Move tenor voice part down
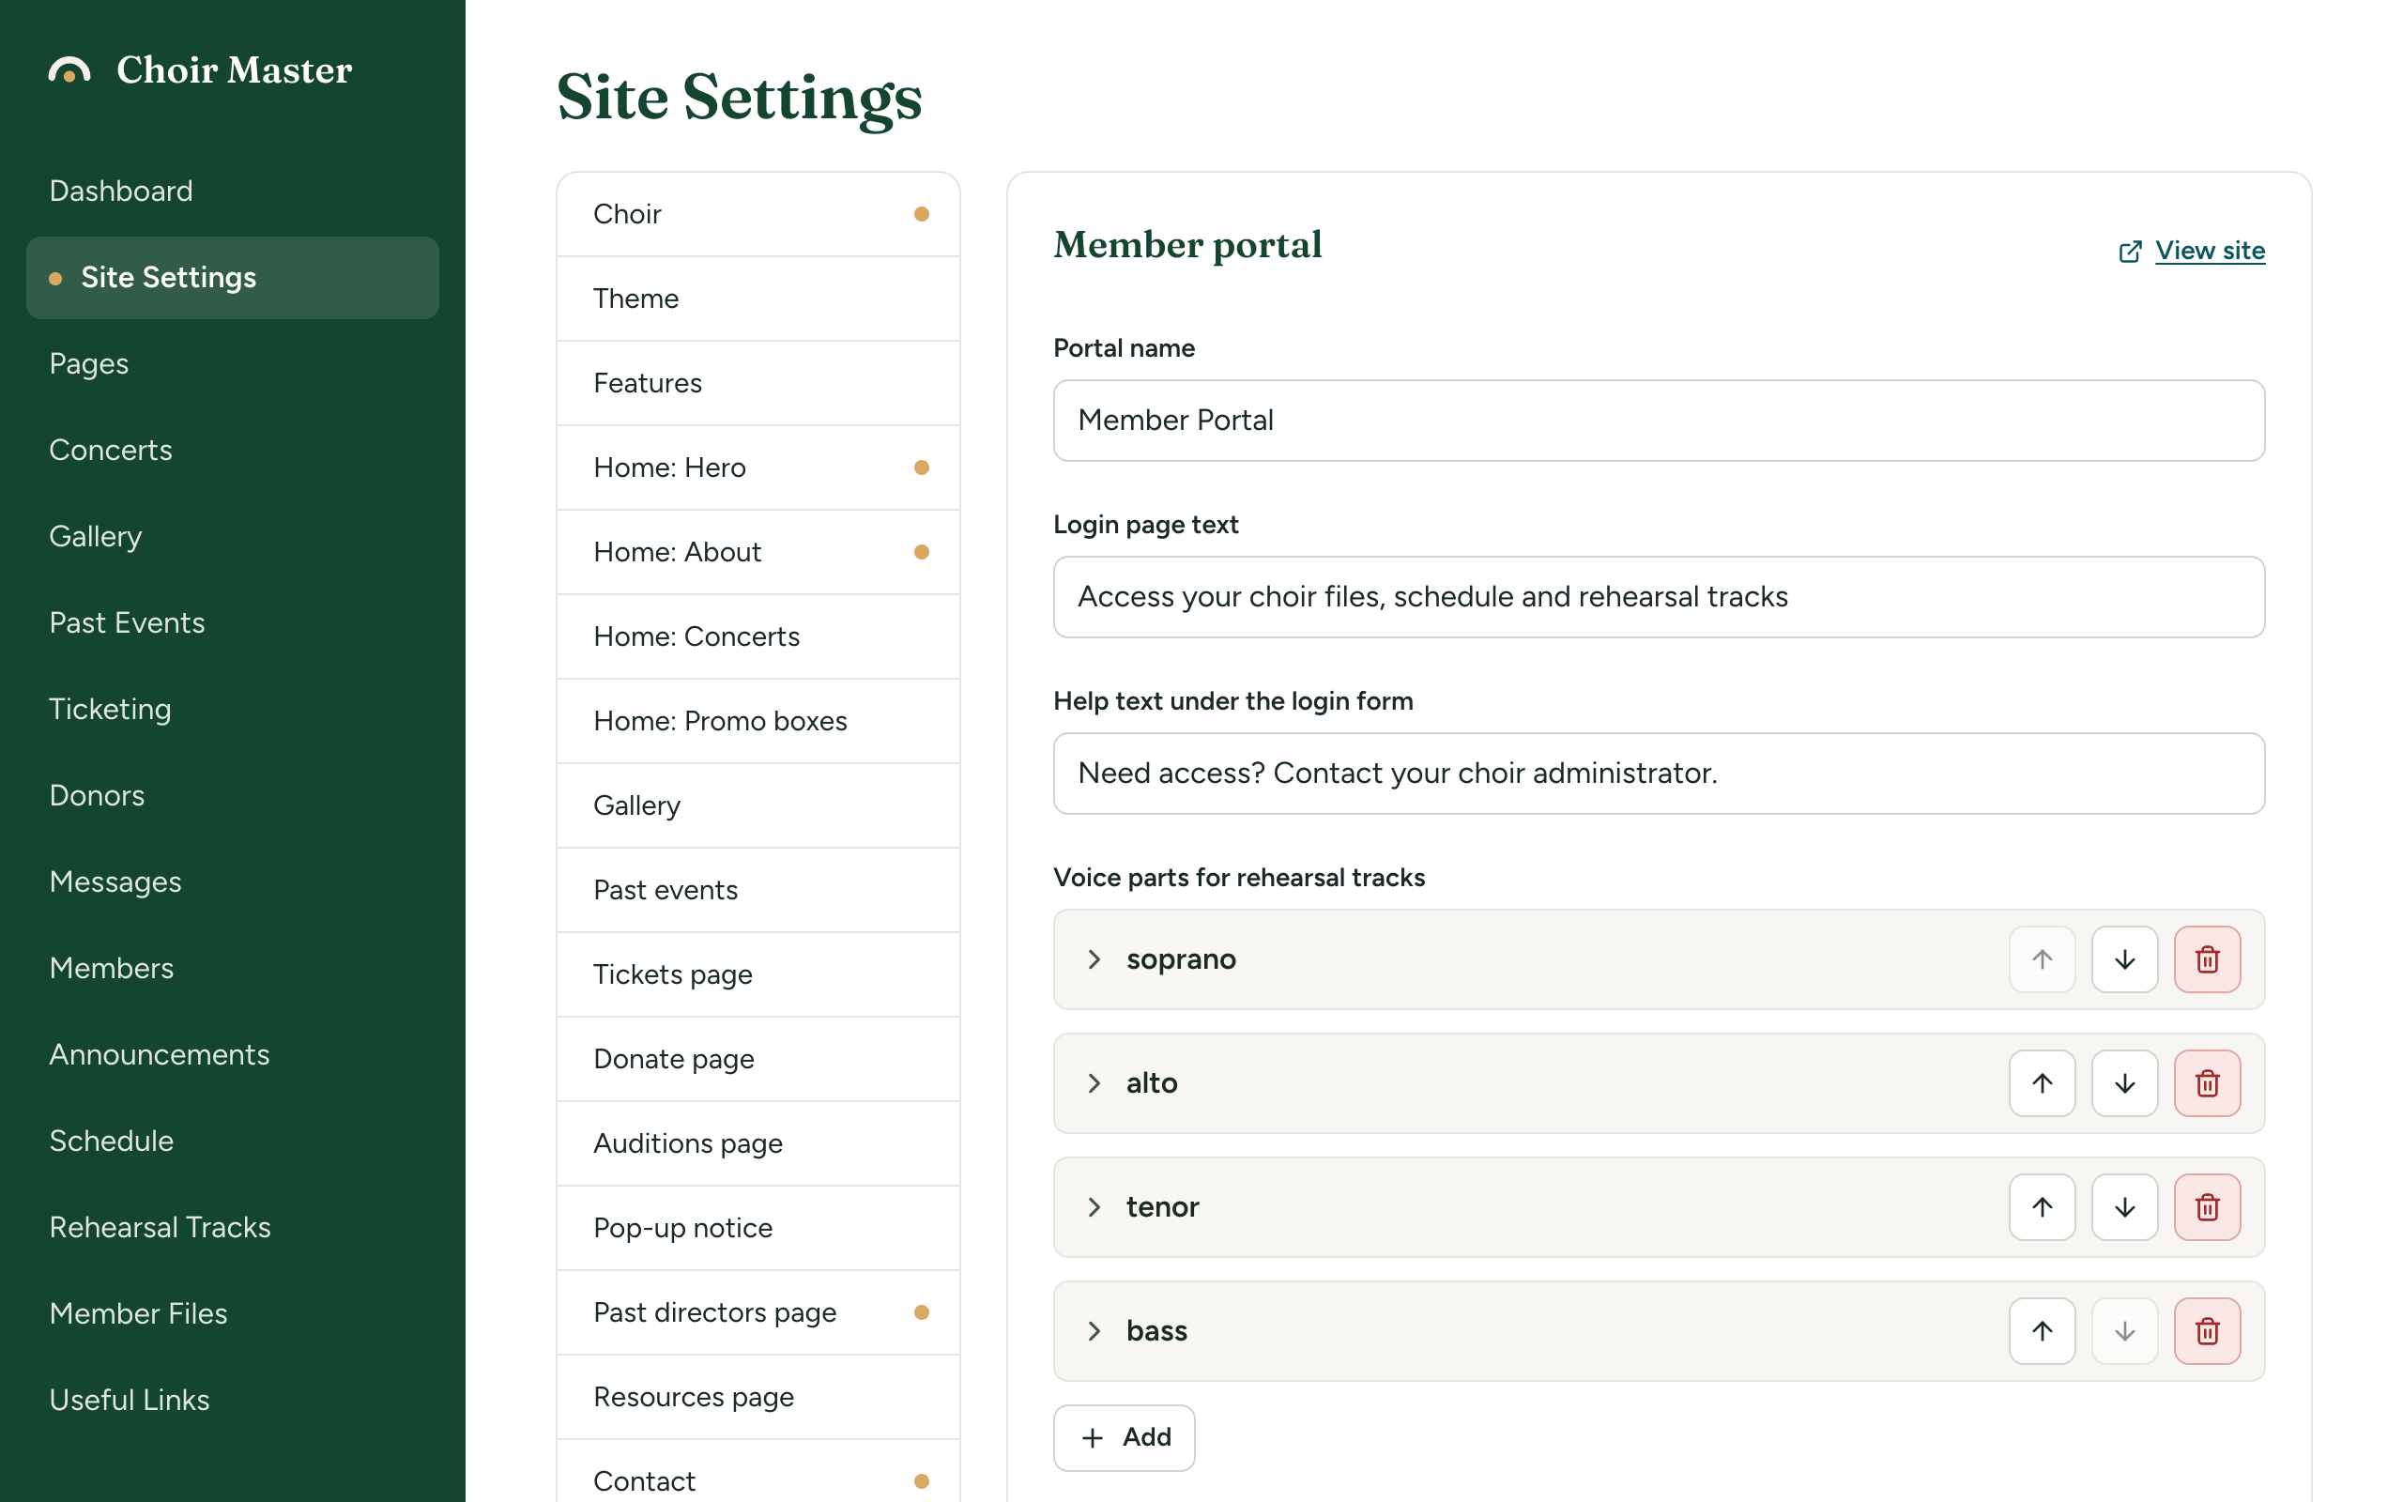The width and height of the screenshot is (2403, 1502). click(x=2124, y=1207)
